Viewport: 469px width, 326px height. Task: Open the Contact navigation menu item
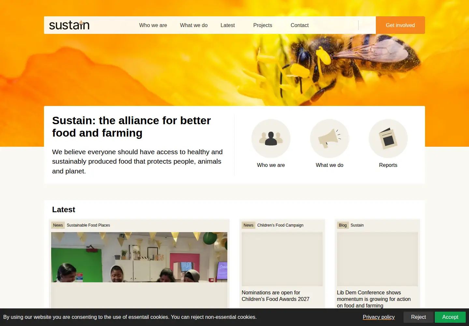(x=300, y=25)
